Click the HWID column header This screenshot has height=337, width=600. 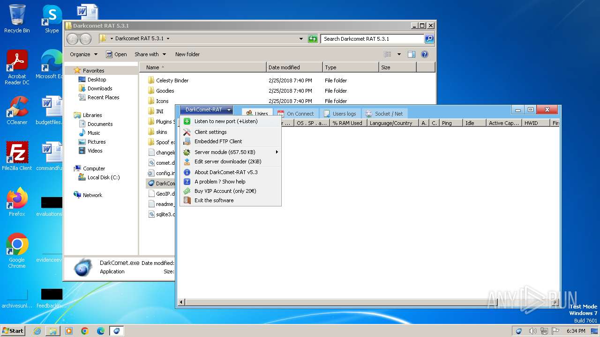tap(536, 123)
